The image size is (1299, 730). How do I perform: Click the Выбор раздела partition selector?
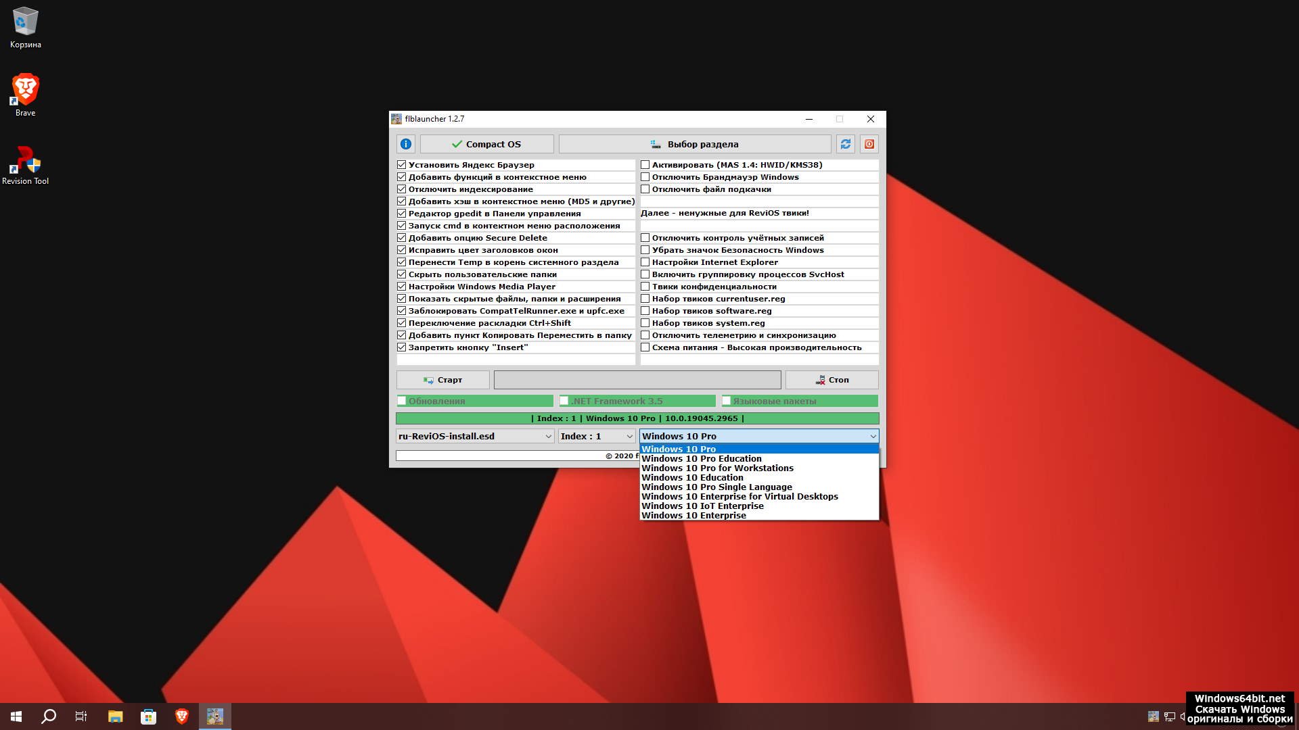click(x=694, y=144)
